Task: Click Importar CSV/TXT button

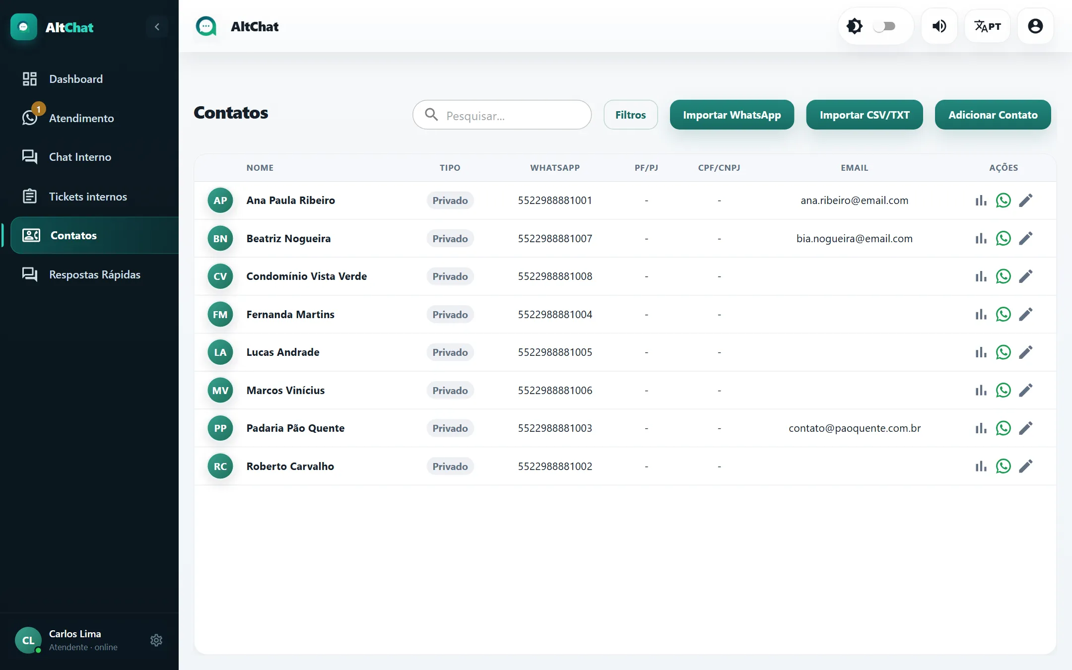Action: point(865,115)
